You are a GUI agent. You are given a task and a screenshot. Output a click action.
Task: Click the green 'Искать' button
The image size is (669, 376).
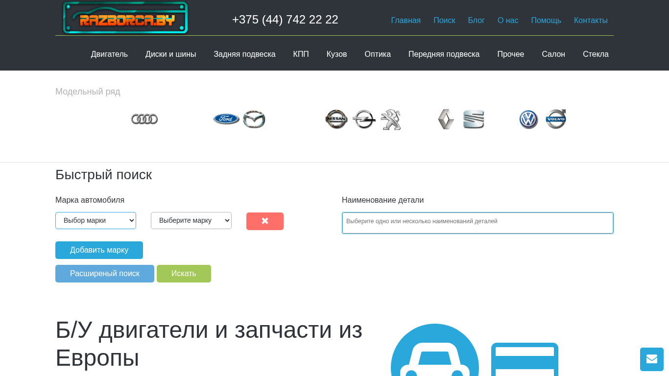coord(184,274)
